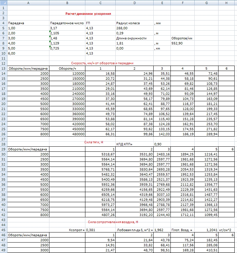Select row 13 header
Viewport: 237px width, 253px height.
coord(3,68)
